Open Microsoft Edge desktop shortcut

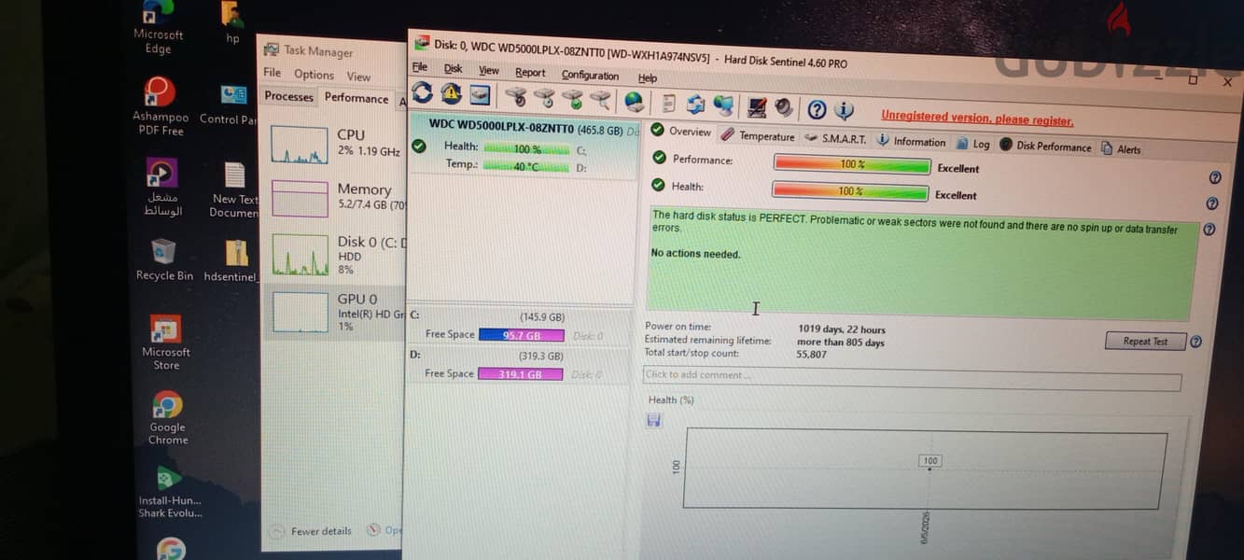[158, 26]
